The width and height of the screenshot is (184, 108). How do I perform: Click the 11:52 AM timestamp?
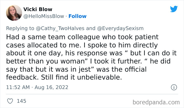point(17,87)
